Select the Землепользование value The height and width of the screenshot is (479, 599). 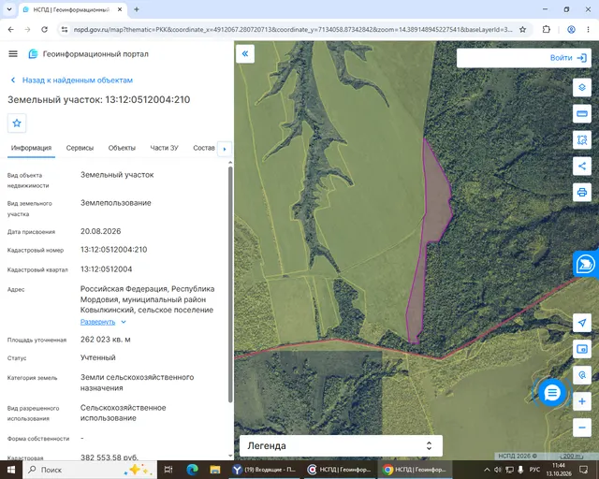pos(116,203)
